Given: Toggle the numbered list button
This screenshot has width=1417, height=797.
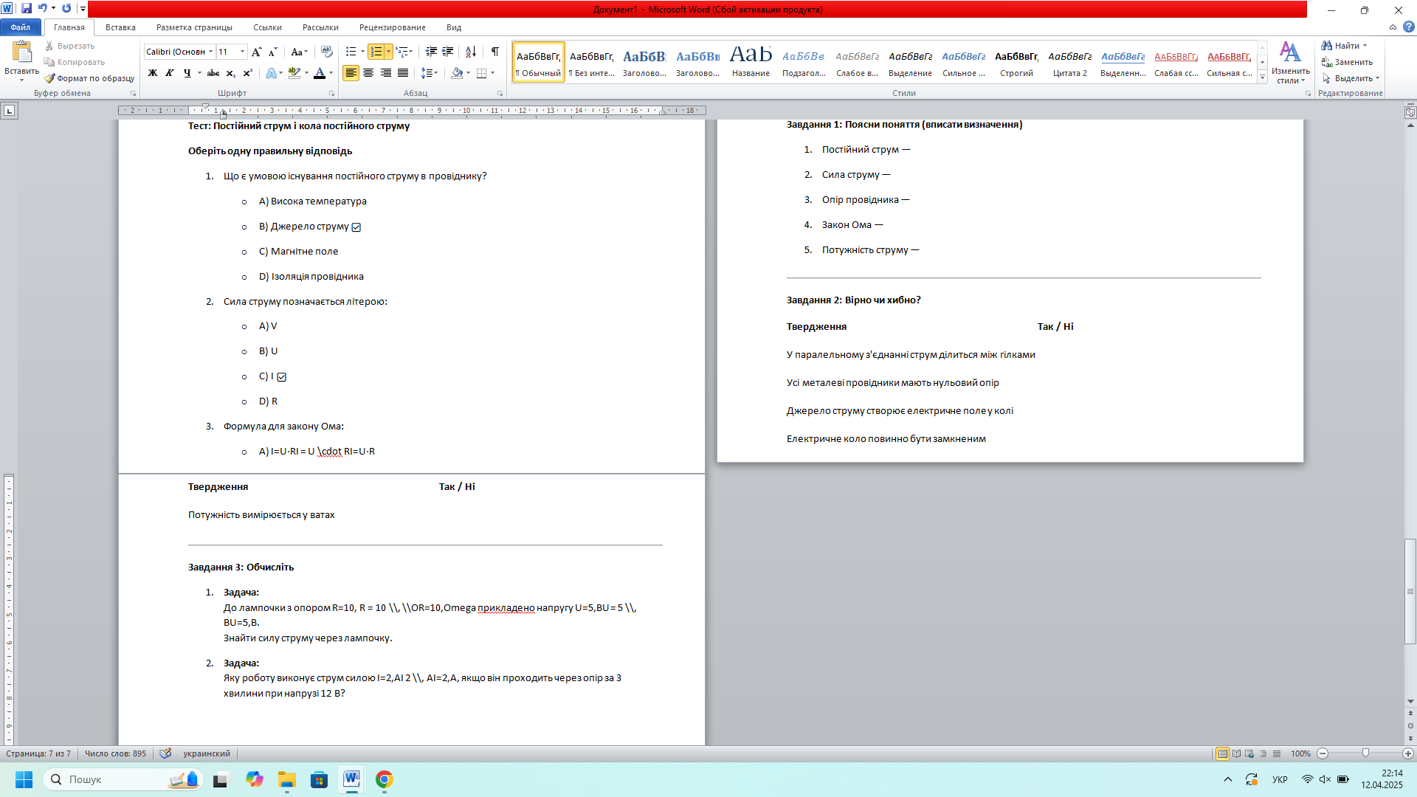Looking at the screenshot, I should 376,52.
